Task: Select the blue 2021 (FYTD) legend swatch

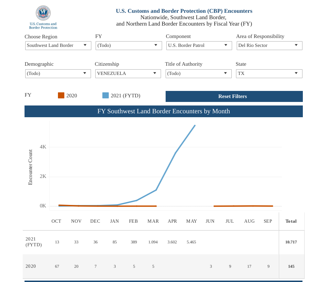Action: click(106, 96)
